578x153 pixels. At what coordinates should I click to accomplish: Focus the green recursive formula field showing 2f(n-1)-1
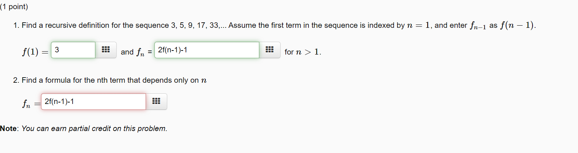point(207,50)
